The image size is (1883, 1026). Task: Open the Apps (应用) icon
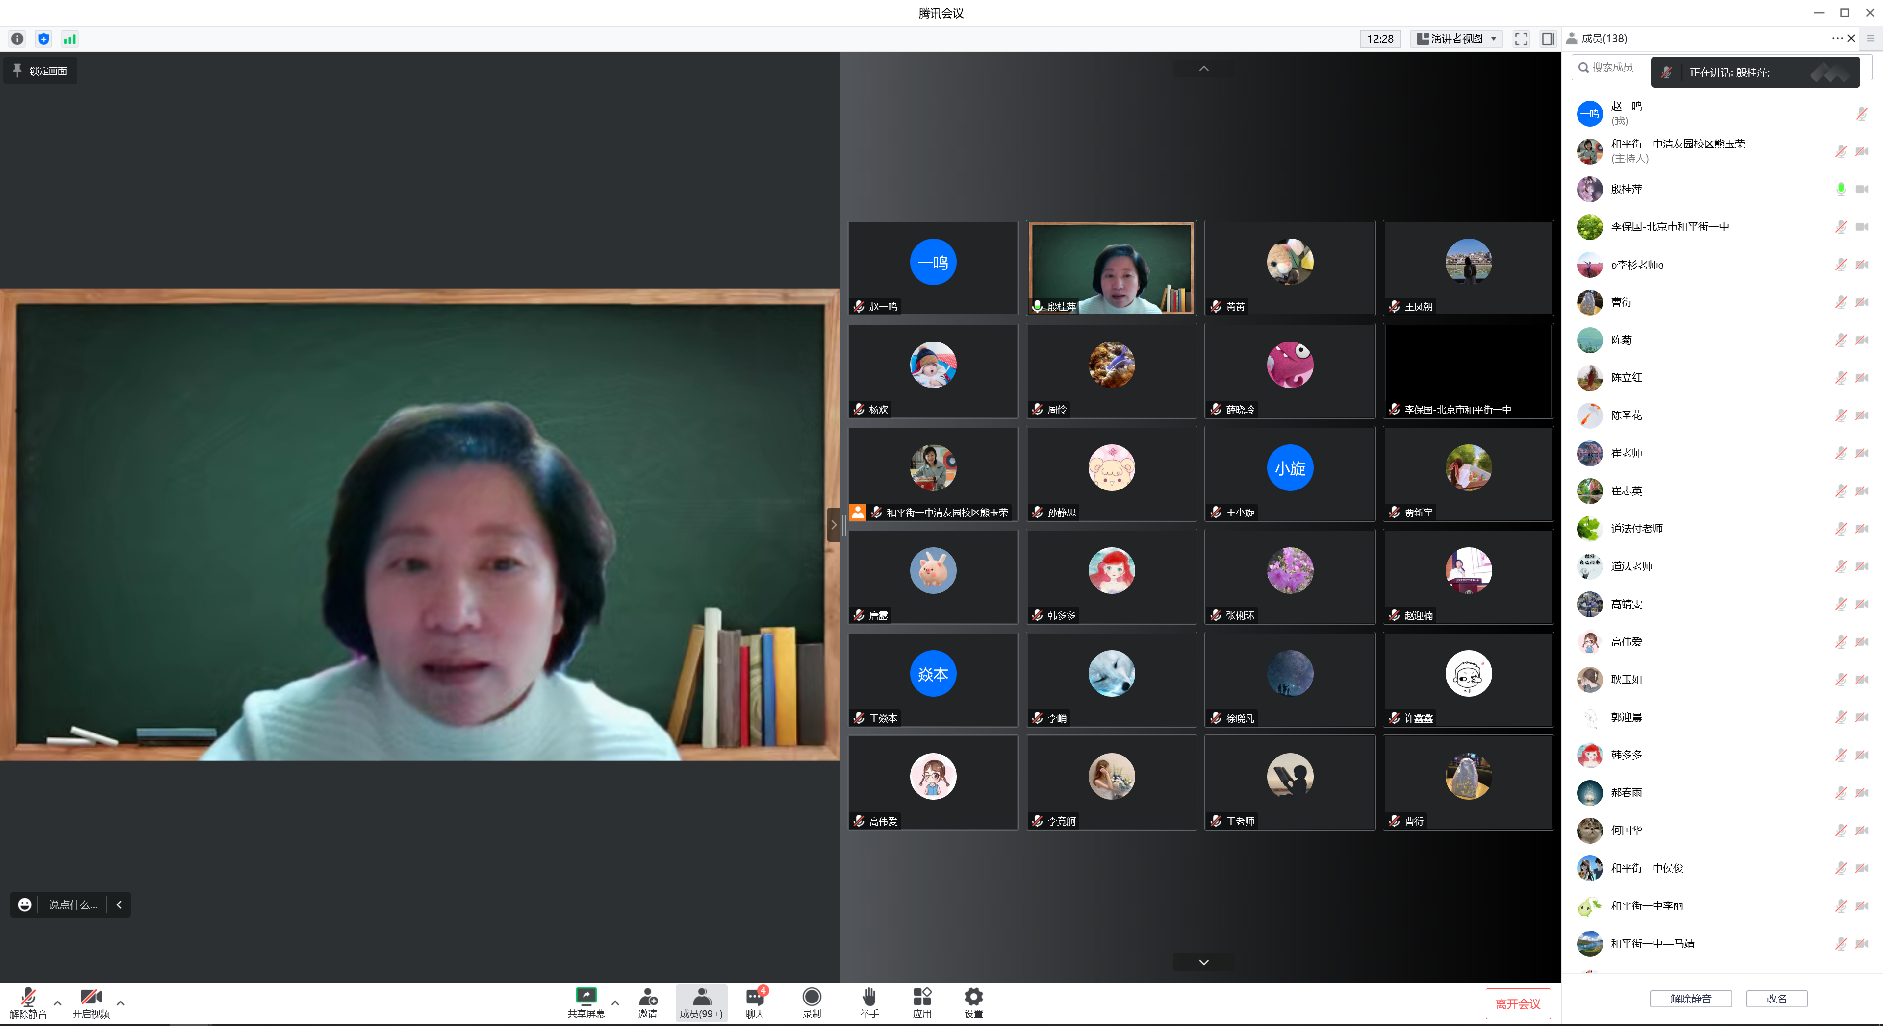[922, 998]
